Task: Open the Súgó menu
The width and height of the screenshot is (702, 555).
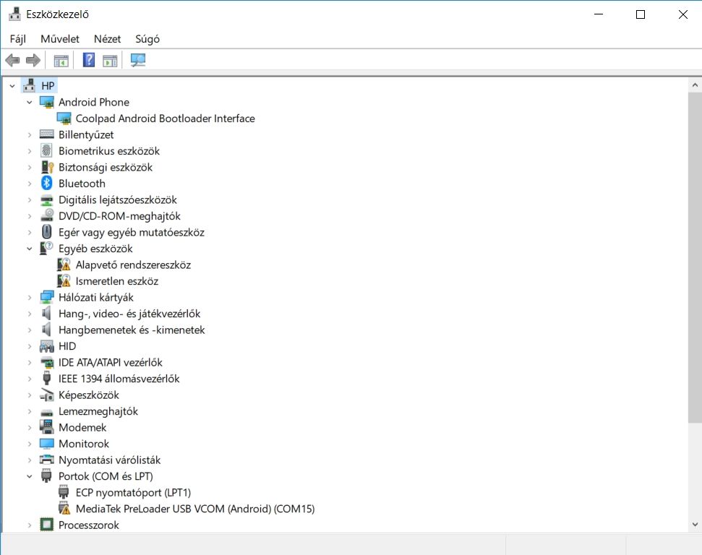Action: point(147,39)
